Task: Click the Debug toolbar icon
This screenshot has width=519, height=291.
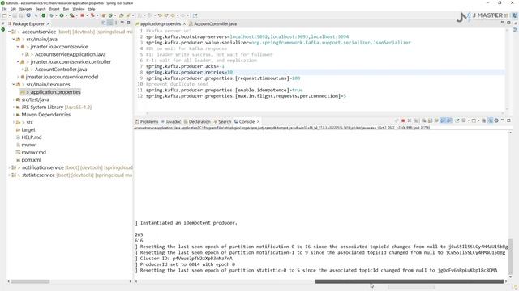Action: tap(51, 15)
